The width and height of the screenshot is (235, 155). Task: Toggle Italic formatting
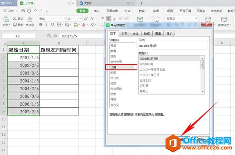(x=46, y=25)
